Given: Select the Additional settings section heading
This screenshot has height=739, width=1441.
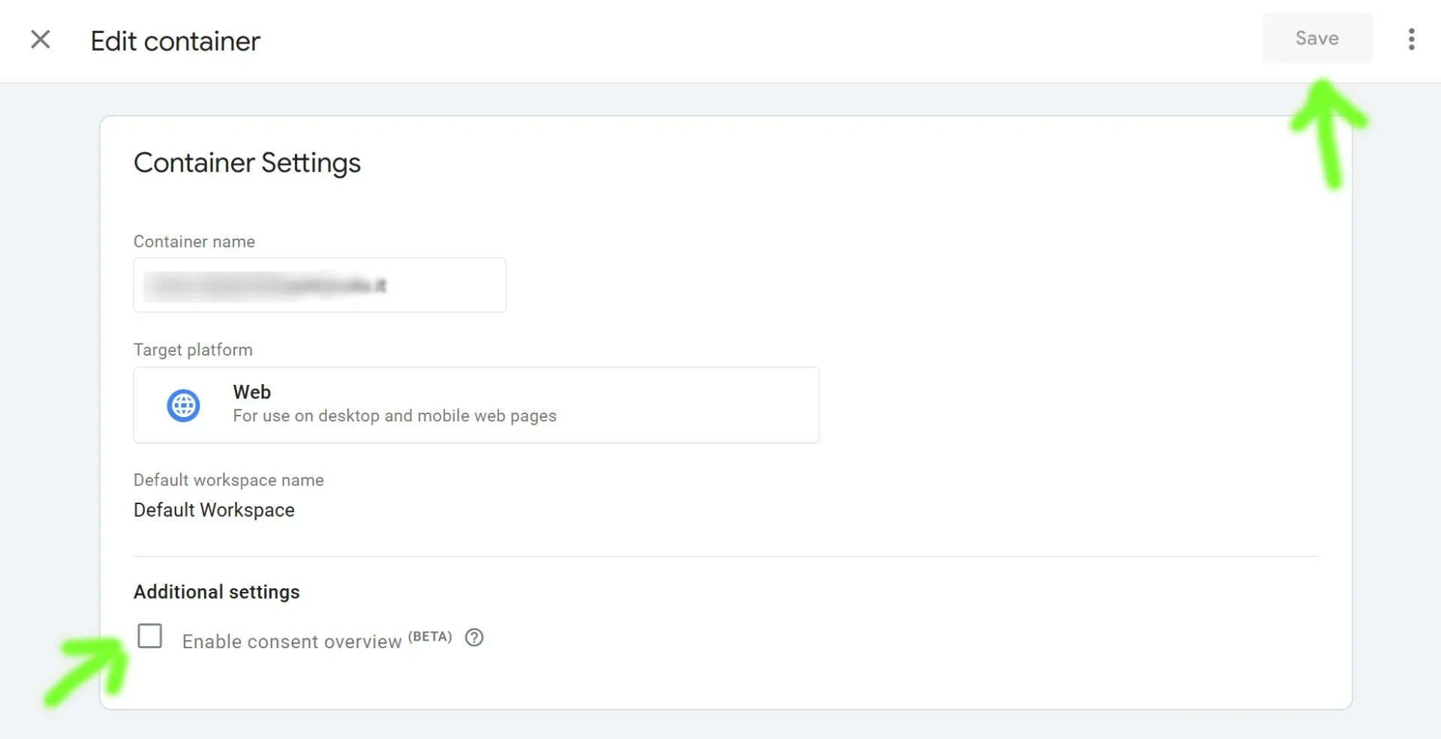Looking at the screenshot, I should pos(216,592).
